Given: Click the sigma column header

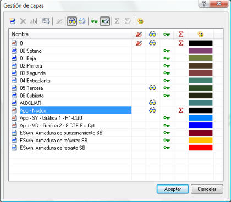Looking at the screenshot, I should [x=181, y=34].
